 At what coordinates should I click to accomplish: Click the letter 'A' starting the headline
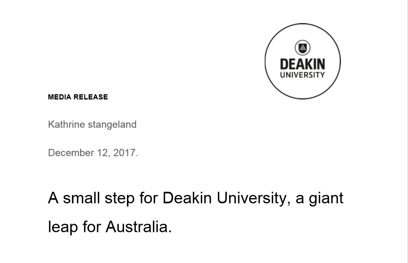pyautogui.click(x=53, y=198)
